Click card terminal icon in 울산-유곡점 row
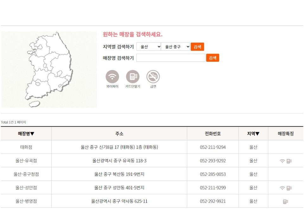306x210 pixels. click(289, 161)
